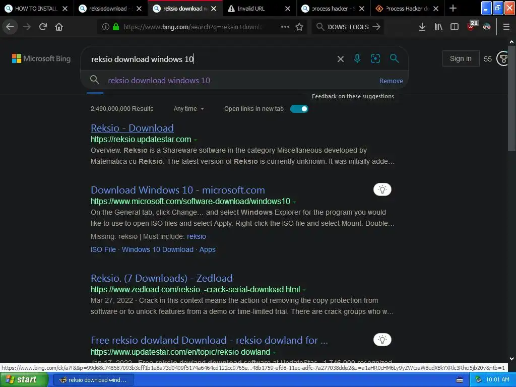Click the Sign in button
This screenshot has width=516, height=387.
coord(461,58)
